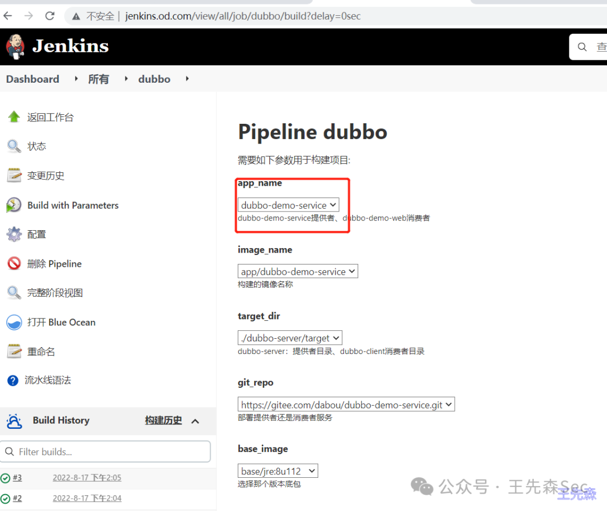This screenshot has width=607, height=511.
Task: Click the success status icon for build #2
Action: (6, 499)
